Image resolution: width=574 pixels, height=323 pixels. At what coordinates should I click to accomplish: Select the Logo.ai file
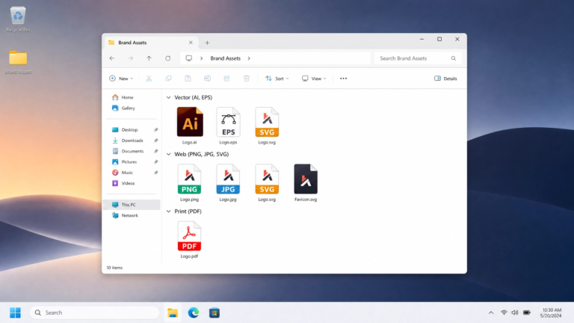pos(190,126)
